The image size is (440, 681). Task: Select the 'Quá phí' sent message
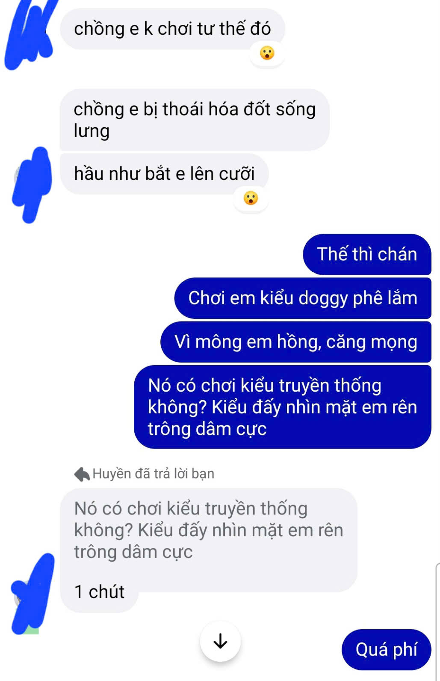click(386, 649)
